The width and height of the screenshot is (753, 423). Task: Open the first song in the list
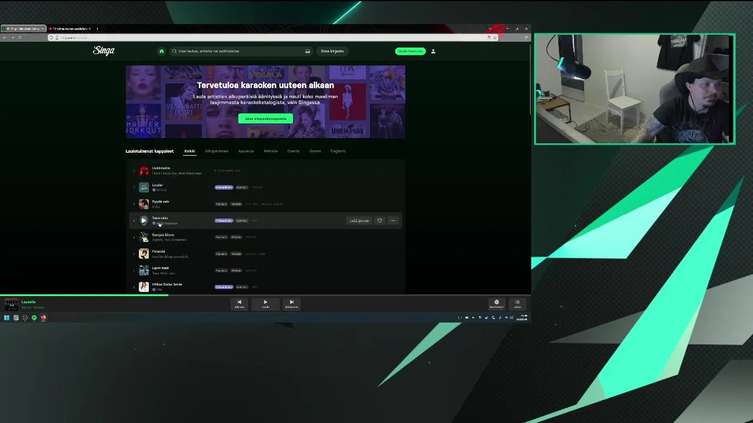point(161,168)
